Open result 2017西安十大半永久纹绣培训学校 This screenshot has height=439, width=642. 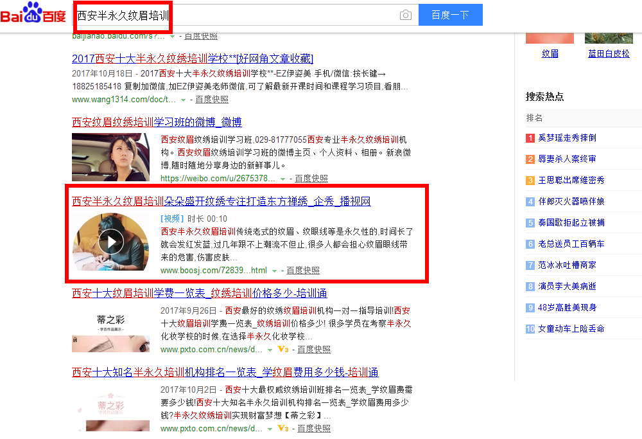[193, 59]
